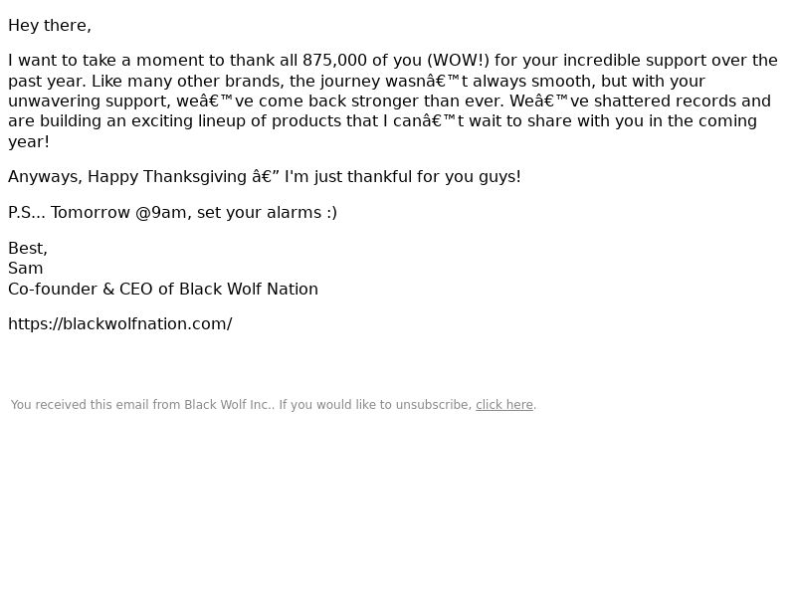Click the "Best," sign-off line

click(28, 248)
